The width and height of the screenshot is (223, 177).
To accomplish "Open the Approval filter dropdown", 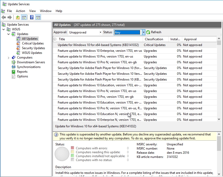I will pos(100,32).
